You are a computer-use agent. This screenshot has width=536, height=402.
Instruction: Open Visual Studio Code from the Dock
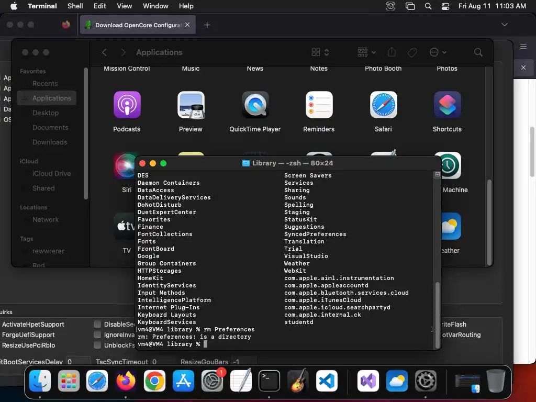327,381
